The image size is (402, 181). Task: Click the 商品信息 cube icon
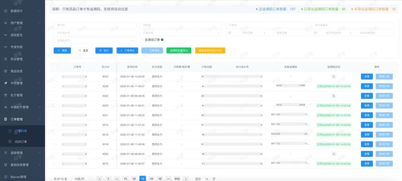tap(6, 71)
